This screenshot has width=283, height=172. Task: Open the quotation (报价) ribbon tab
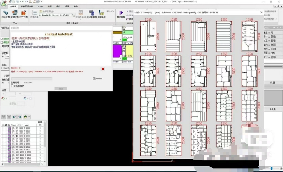(58, 6)
